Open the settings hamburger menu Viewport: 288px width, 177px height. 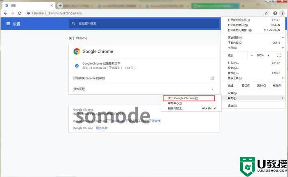pyautogui.click(x=8, y=24)
